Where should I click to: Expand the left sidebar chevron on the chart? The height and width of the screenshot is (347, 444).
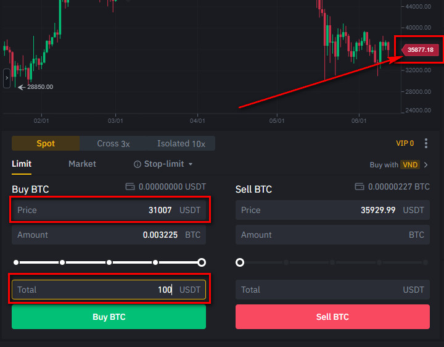pyautogui.click(x=7, y=78)
